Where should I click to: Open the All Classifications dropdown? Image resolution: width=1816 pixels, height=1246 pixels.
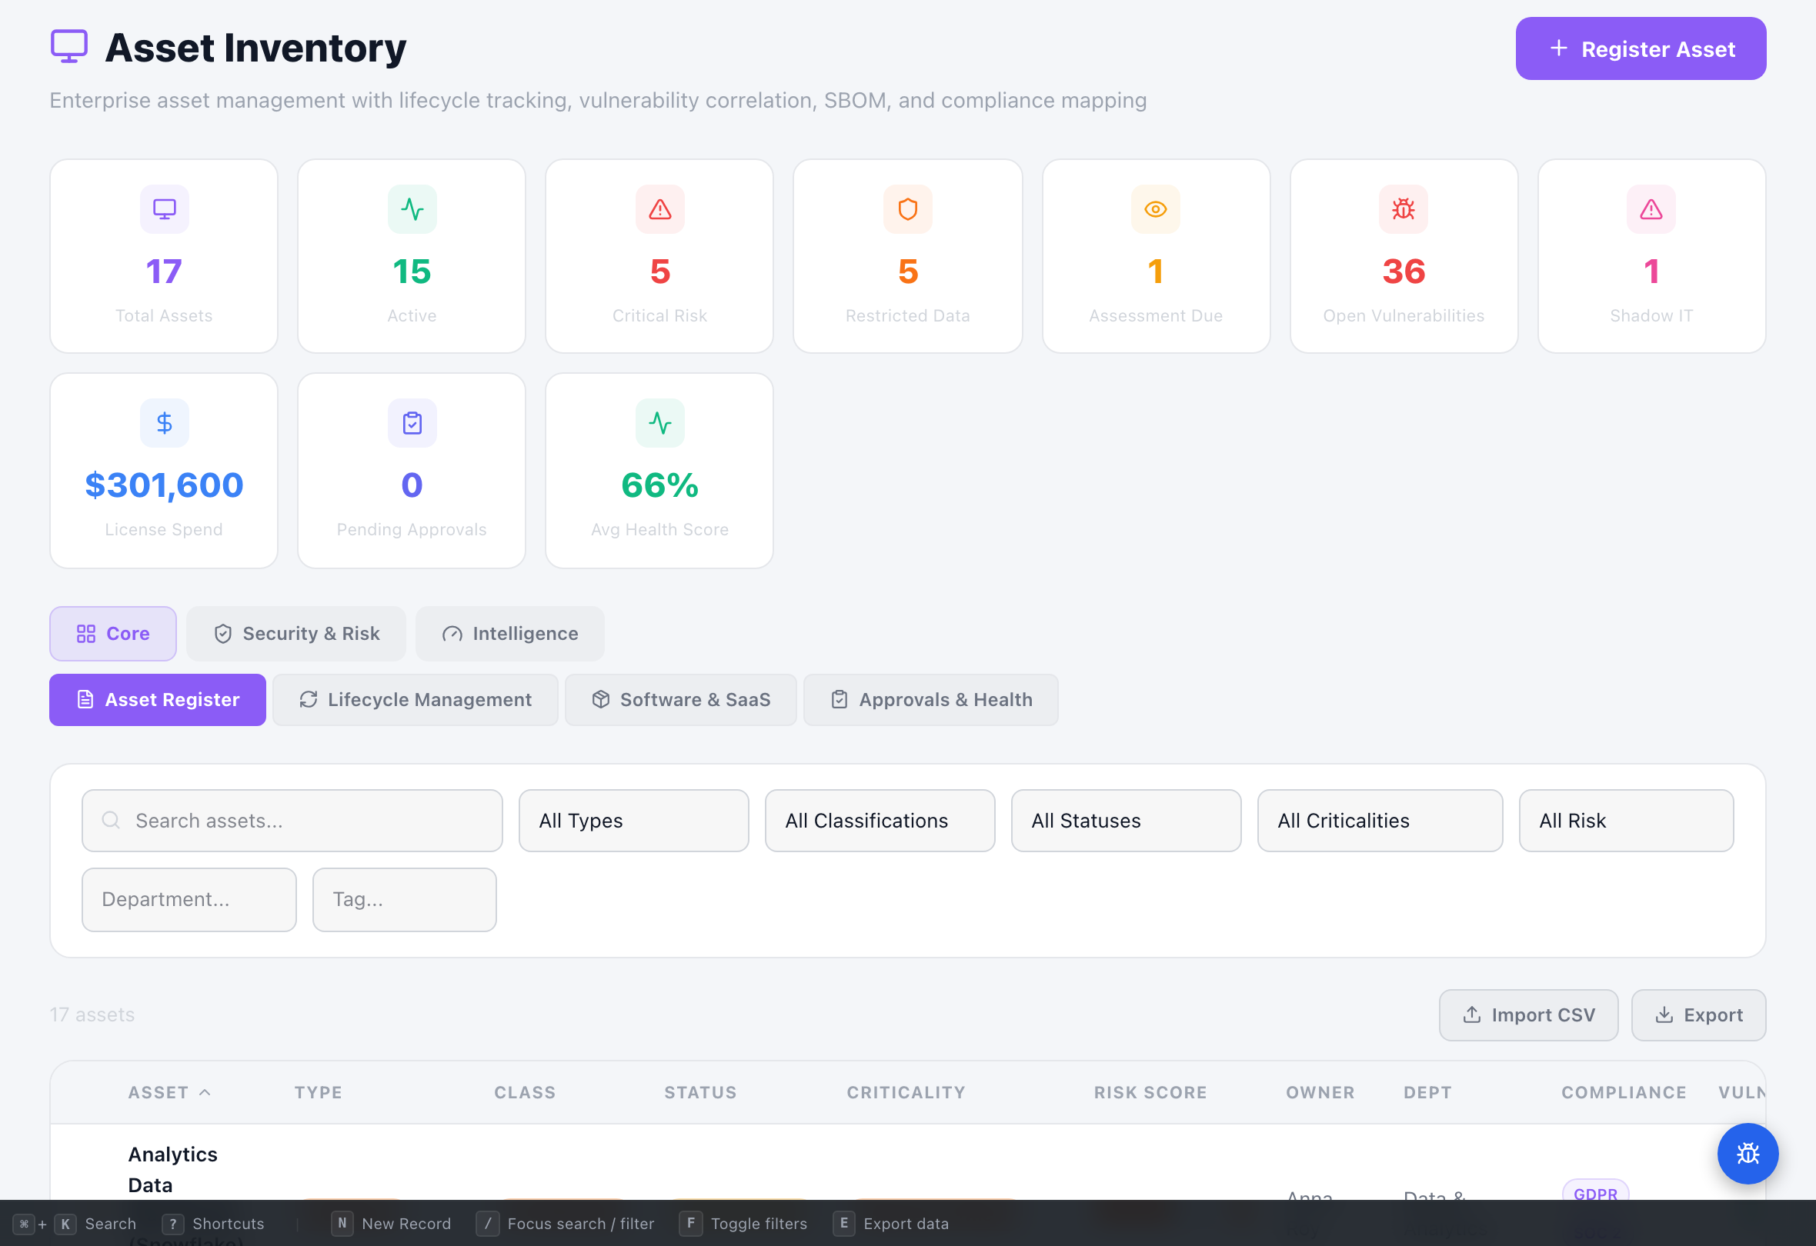click(x=880, y=820)
